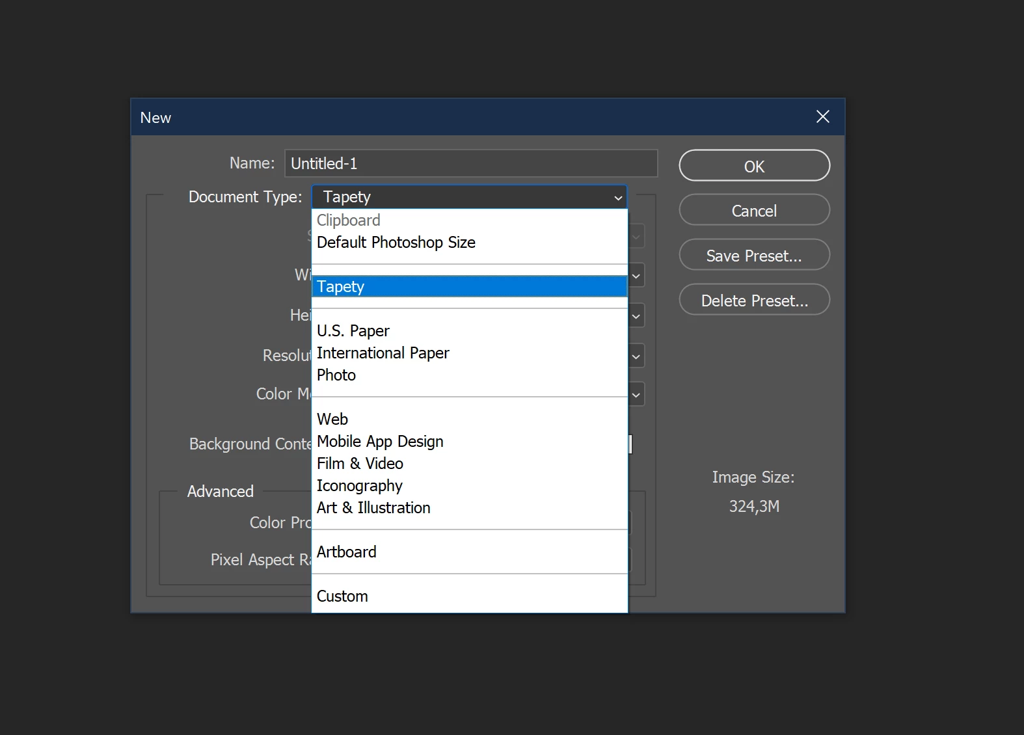
Task: Close the New dialog with X
Action: point(823,116)
